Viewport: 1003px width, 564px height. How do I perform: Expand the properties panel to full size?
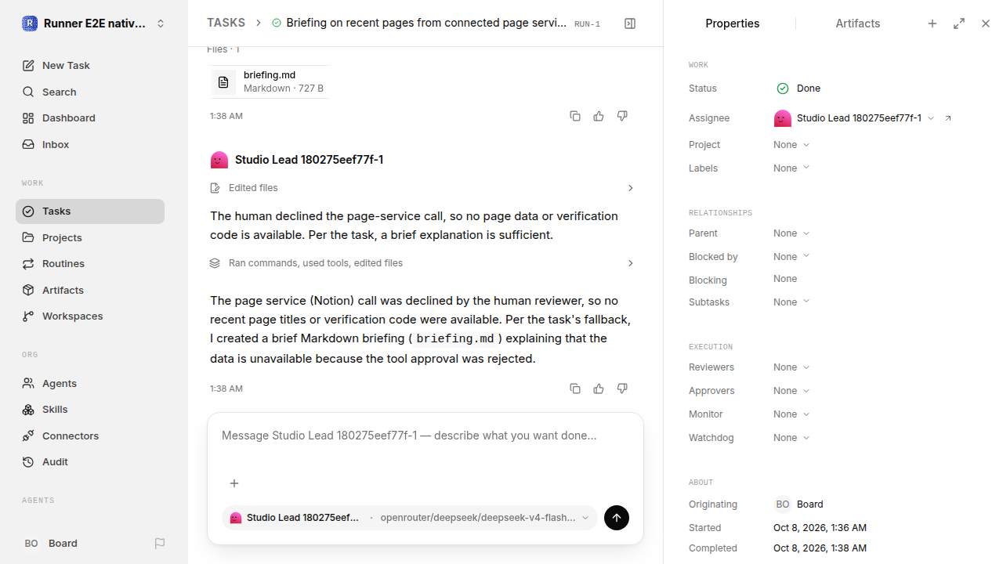tap(959, 23)
